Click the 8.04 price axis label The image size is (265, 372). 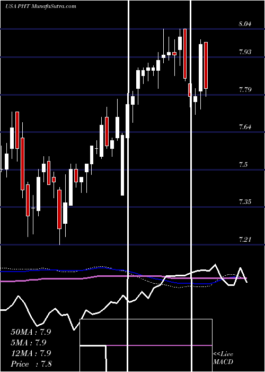[245, 24]
